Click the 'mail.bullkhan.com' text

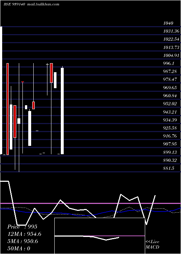[43, 4]
